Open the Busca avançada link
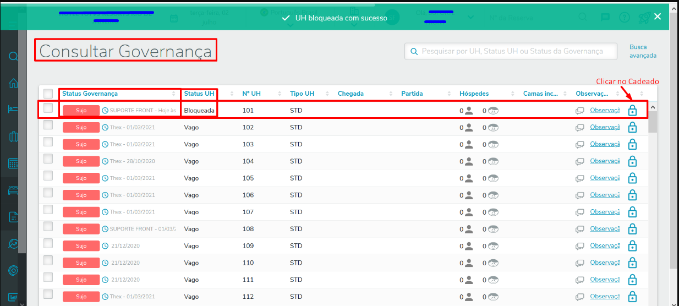Screen dimensions: 679x306 pyautogui.click(x=643, y=51)
